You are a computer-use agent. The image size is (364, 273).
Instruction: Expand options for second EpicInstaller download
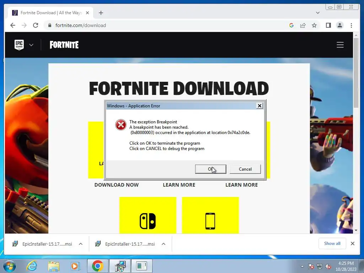[x=164, y=244]
